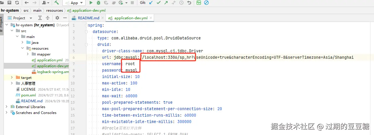Screen dimensions: 374x135
Task: Open the App run configuration dropdown
Action: (74, 3)
